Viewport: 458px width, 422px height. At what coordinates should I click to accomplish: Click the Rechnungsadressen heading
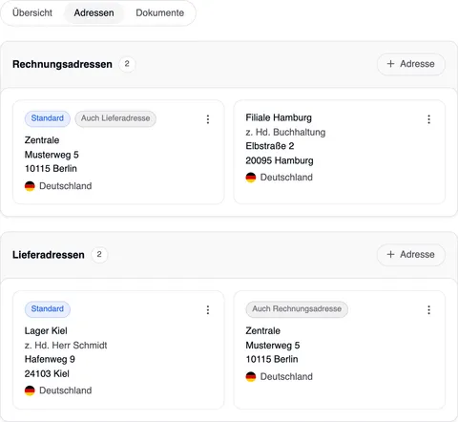pyautogui.click(x=62, y=64)
